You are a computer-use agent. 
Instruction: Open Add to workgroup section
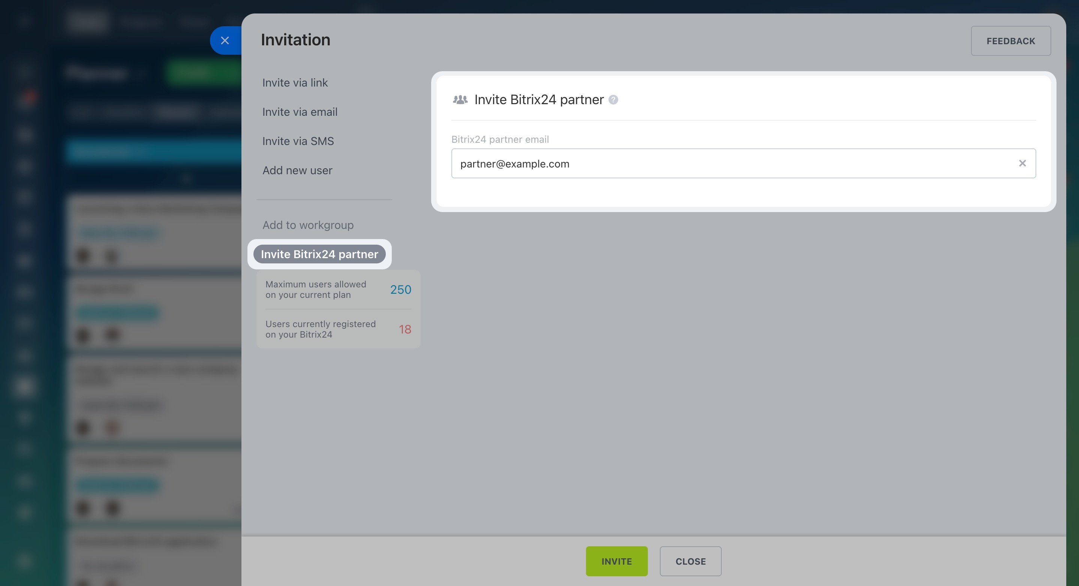click(308, 225)
